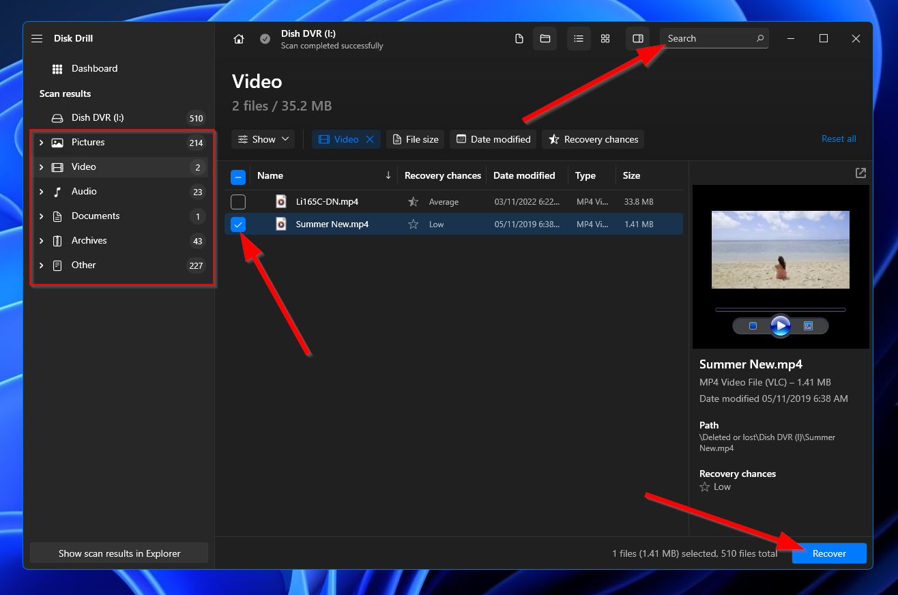Image resolution: width=898 pixels, height=595 pixels.
Task: Open the Archives category
Action: point(119,240)
